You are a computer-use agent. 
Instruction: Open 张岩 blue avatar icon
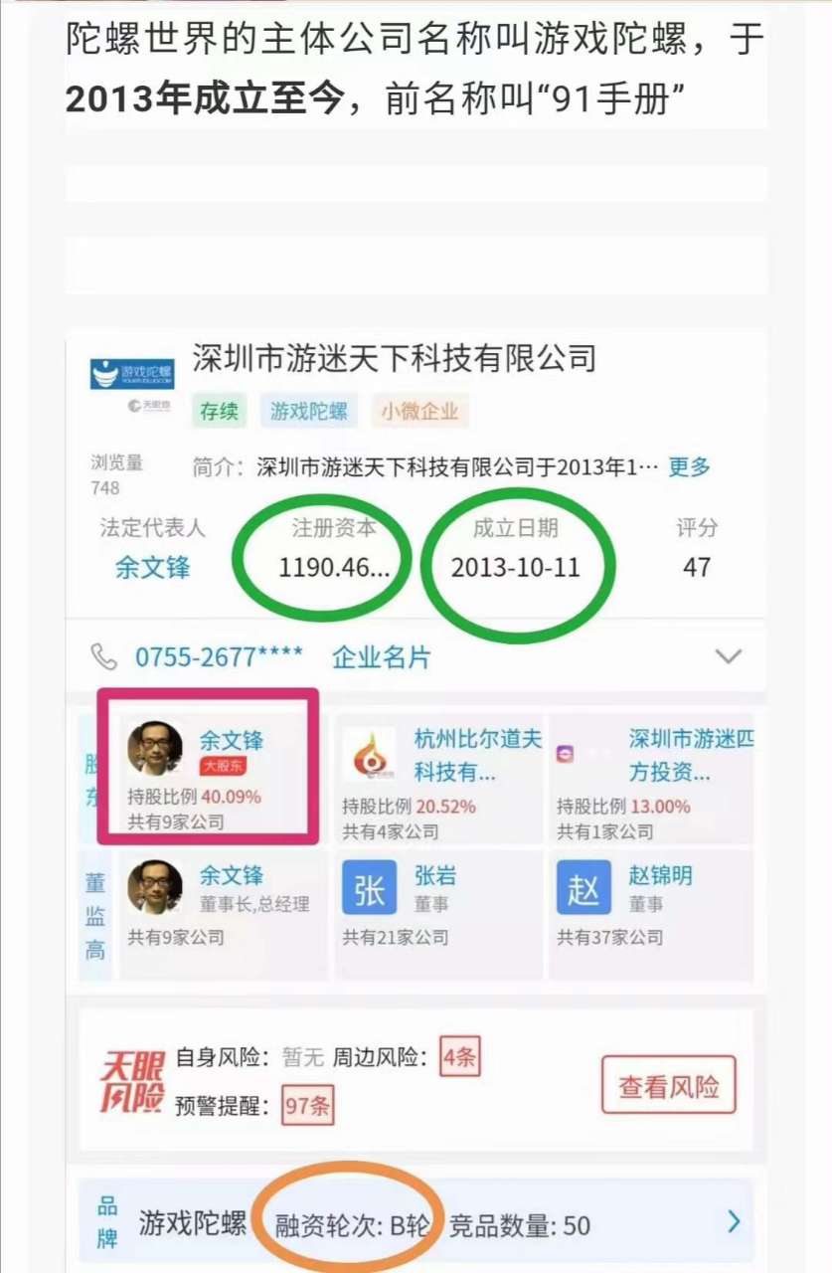coord(369,888)
